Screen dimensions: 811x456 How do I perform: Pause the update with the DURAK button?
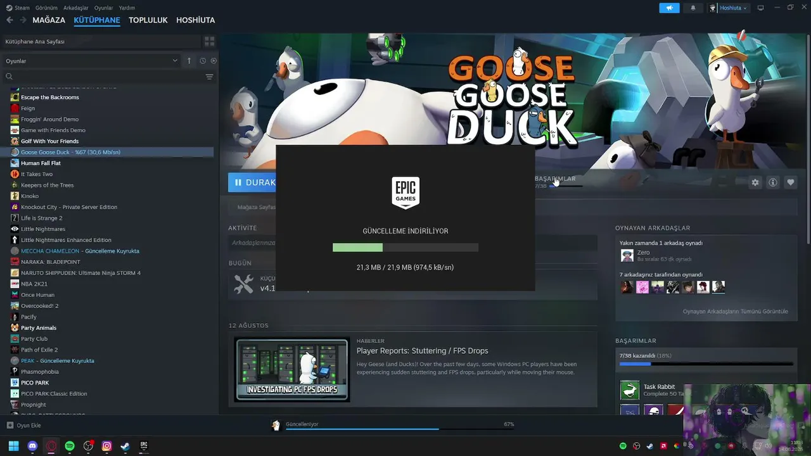pos(252,182)
